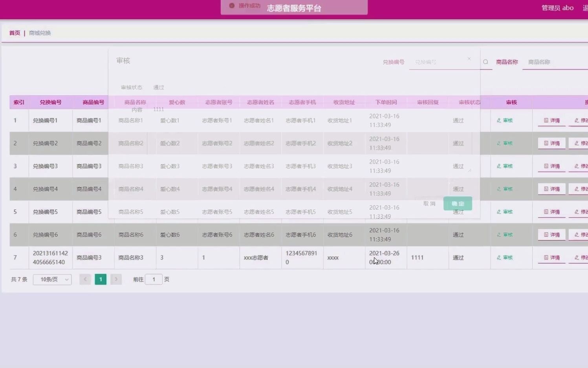Open 详情 for row 5
588x368 pixels.
click(551, 212)
